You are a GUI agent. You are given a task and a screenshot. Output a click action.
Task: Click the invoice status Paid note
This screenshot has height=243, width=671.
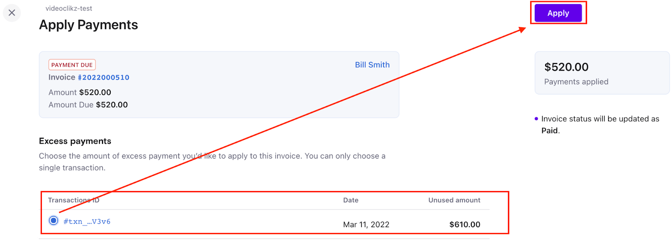(x=600, y=124)
